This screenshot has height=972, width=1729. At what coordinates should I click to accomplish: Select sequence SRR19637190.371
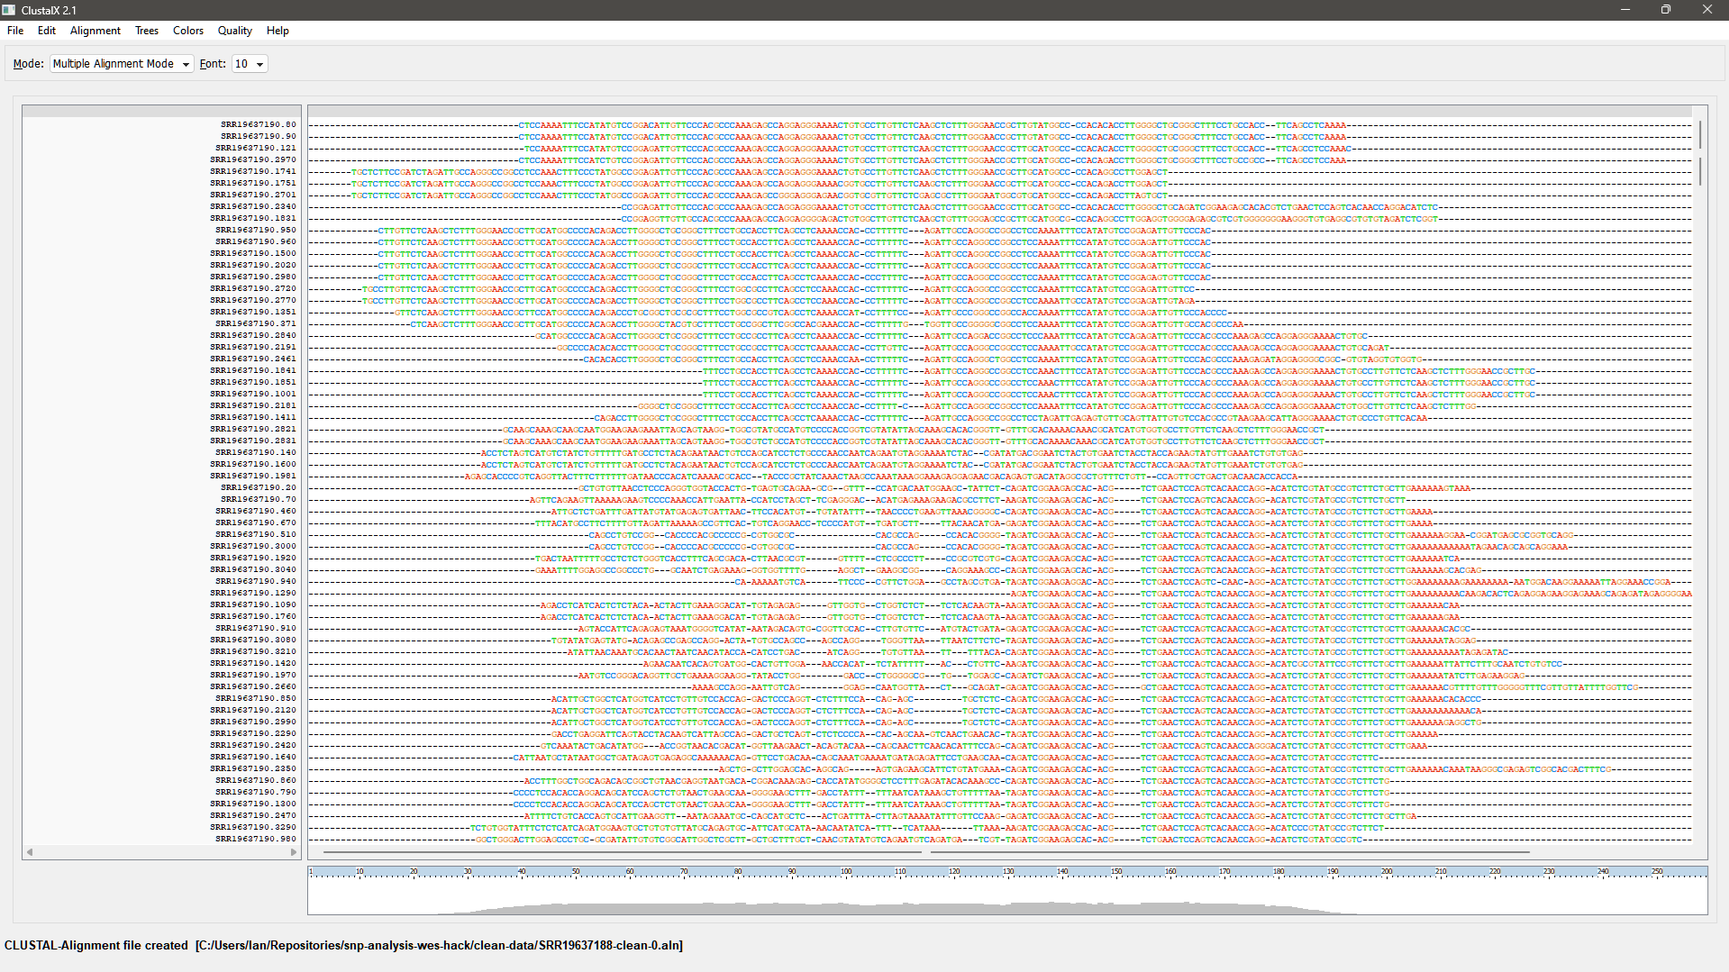click(x=256, y=323)
